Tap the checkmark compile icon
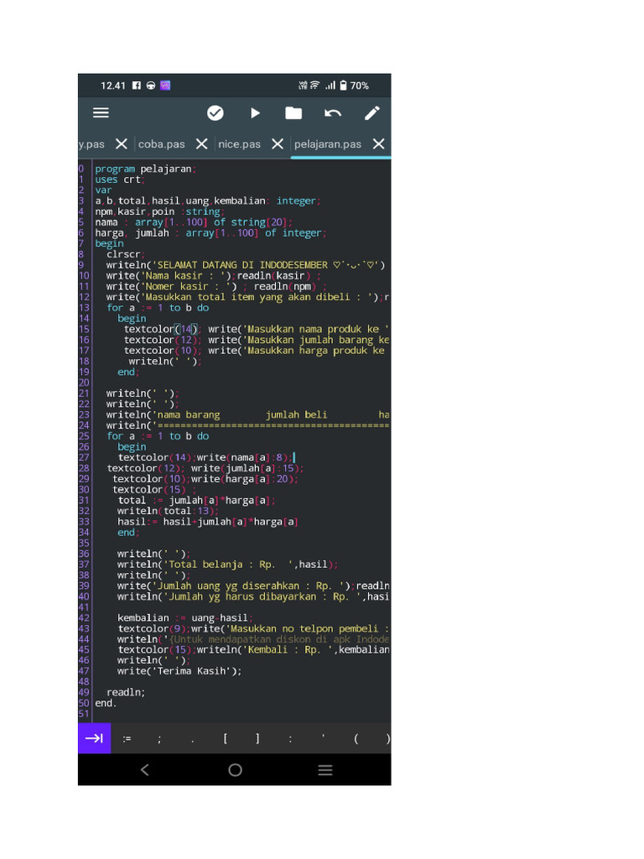 (x=216, y=113)
